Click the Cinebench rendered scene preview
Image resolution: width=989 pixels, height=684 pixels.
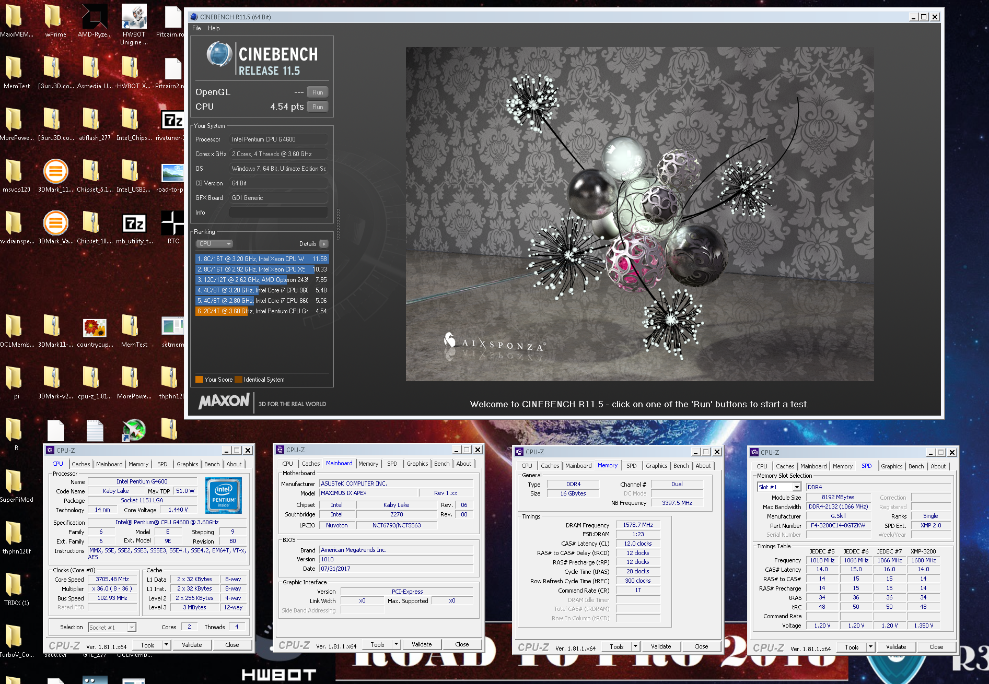click(639, 214)
